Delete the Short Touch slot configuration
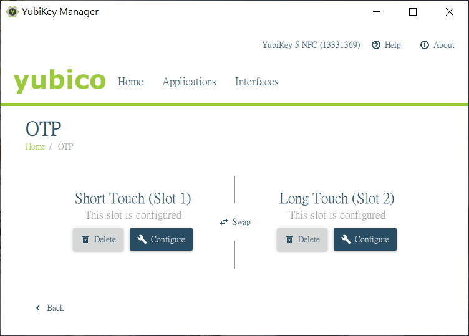469x336 pixels. tap(98, 239)
